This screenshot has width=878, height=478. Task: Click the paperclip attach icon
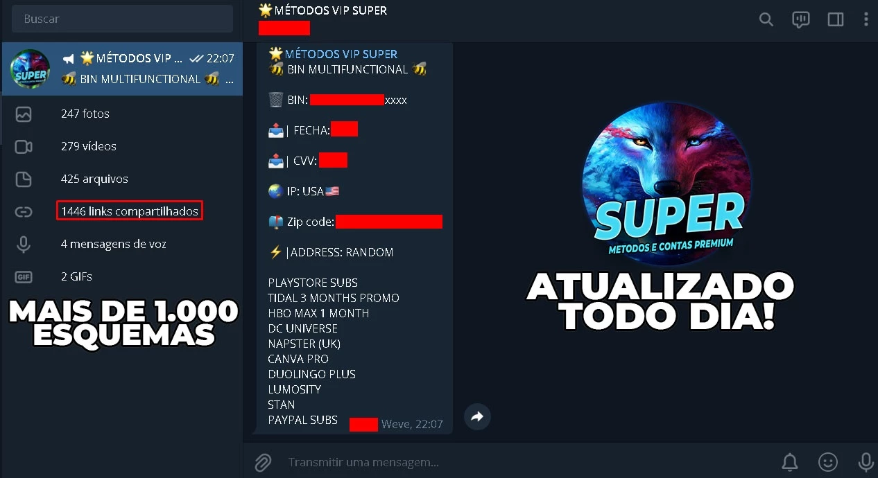[263, 462]
